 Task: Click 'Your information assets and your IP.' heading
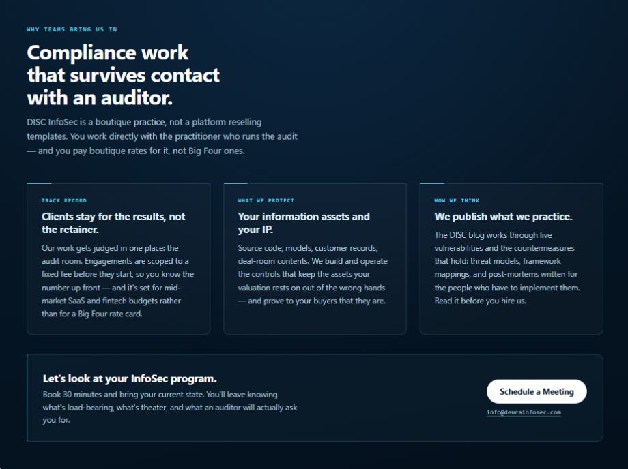(x=304, y=223)
